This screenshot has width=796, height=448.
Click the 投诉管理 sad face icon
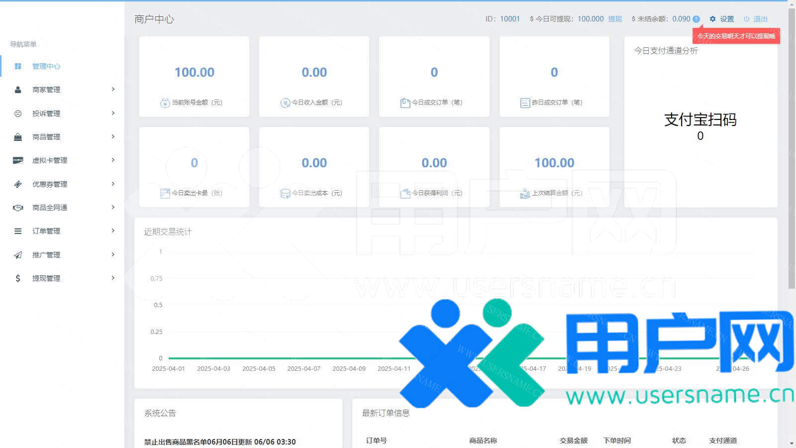tap(18, 113)
